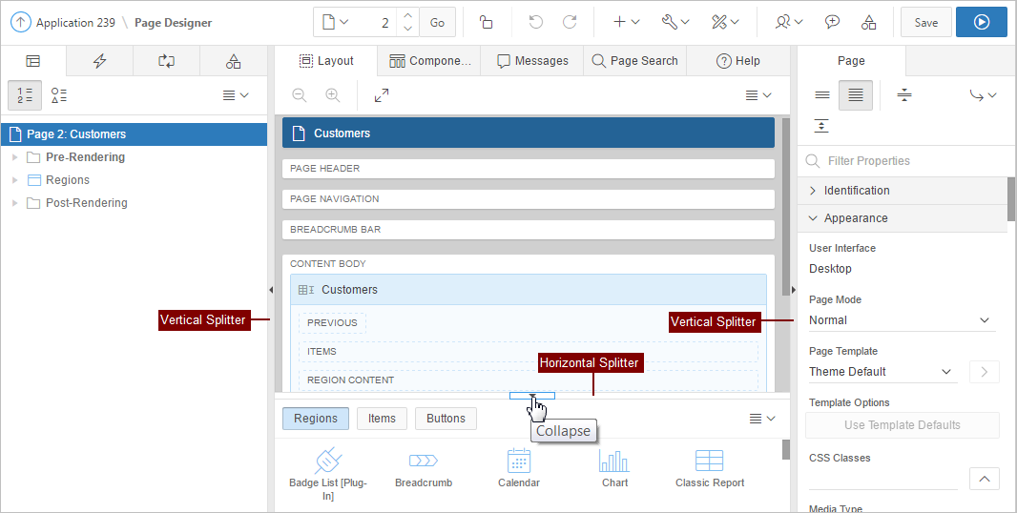Toggle Show All properties button
The width and height of the screenshot is (1017, 513).
(x=856, y=95)
